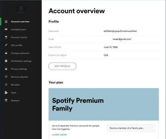Click the card icon for Available plans

click(6, 29)
